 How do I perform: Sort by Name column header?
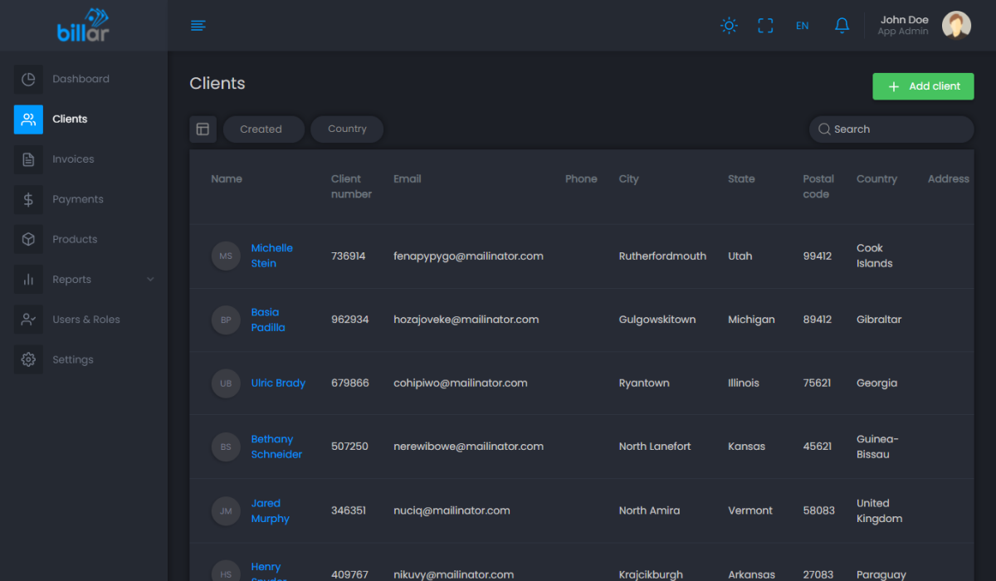pos(227,179)
